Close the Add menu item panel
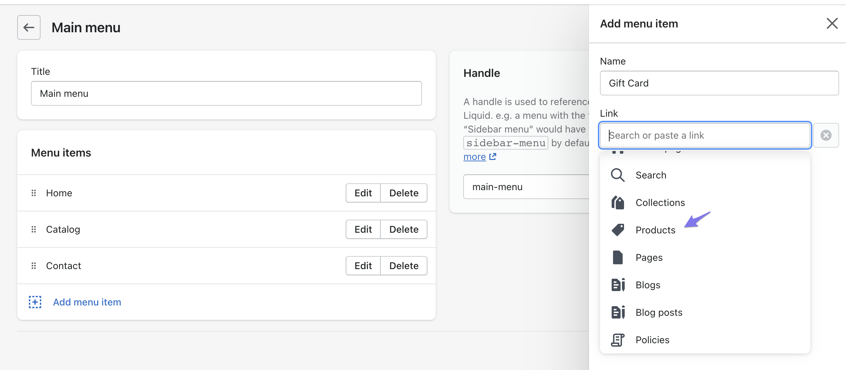The height and width of the screenshot is (370, 846). pyautogui.click(x=832, y=24)
